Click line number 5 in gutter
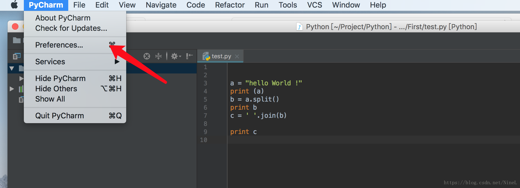 point(205,99)
